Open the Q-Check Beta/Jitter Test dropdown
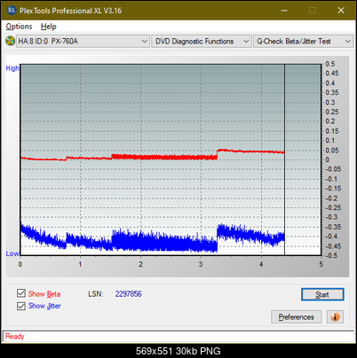The image size is (357, 358). [303, 42]
